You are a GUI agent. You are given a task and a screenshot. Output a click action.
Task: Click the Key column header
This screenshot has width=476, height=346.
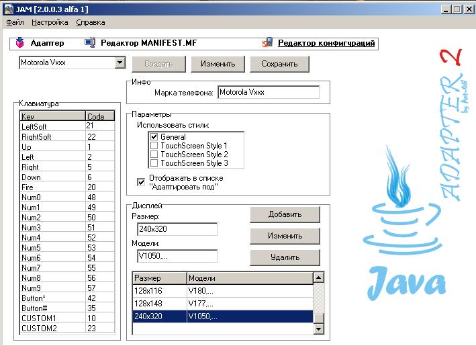[x=52, y=116]
